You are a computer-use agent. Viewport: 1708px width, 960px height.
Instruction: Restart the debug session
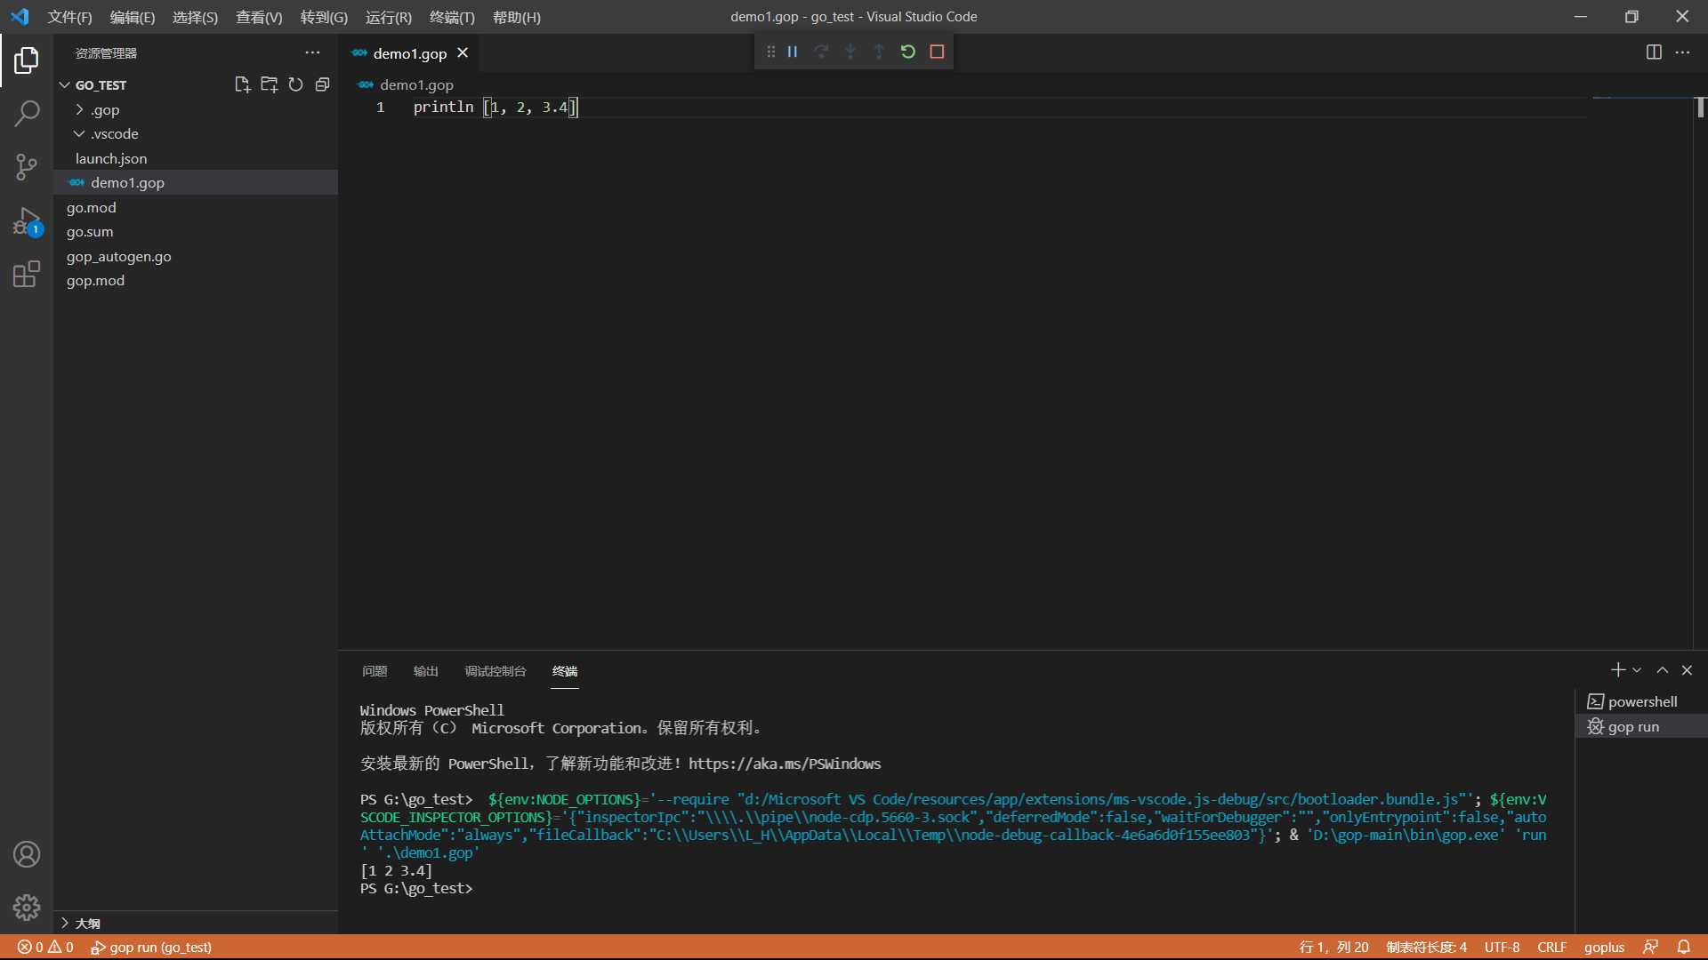(907, 52)
